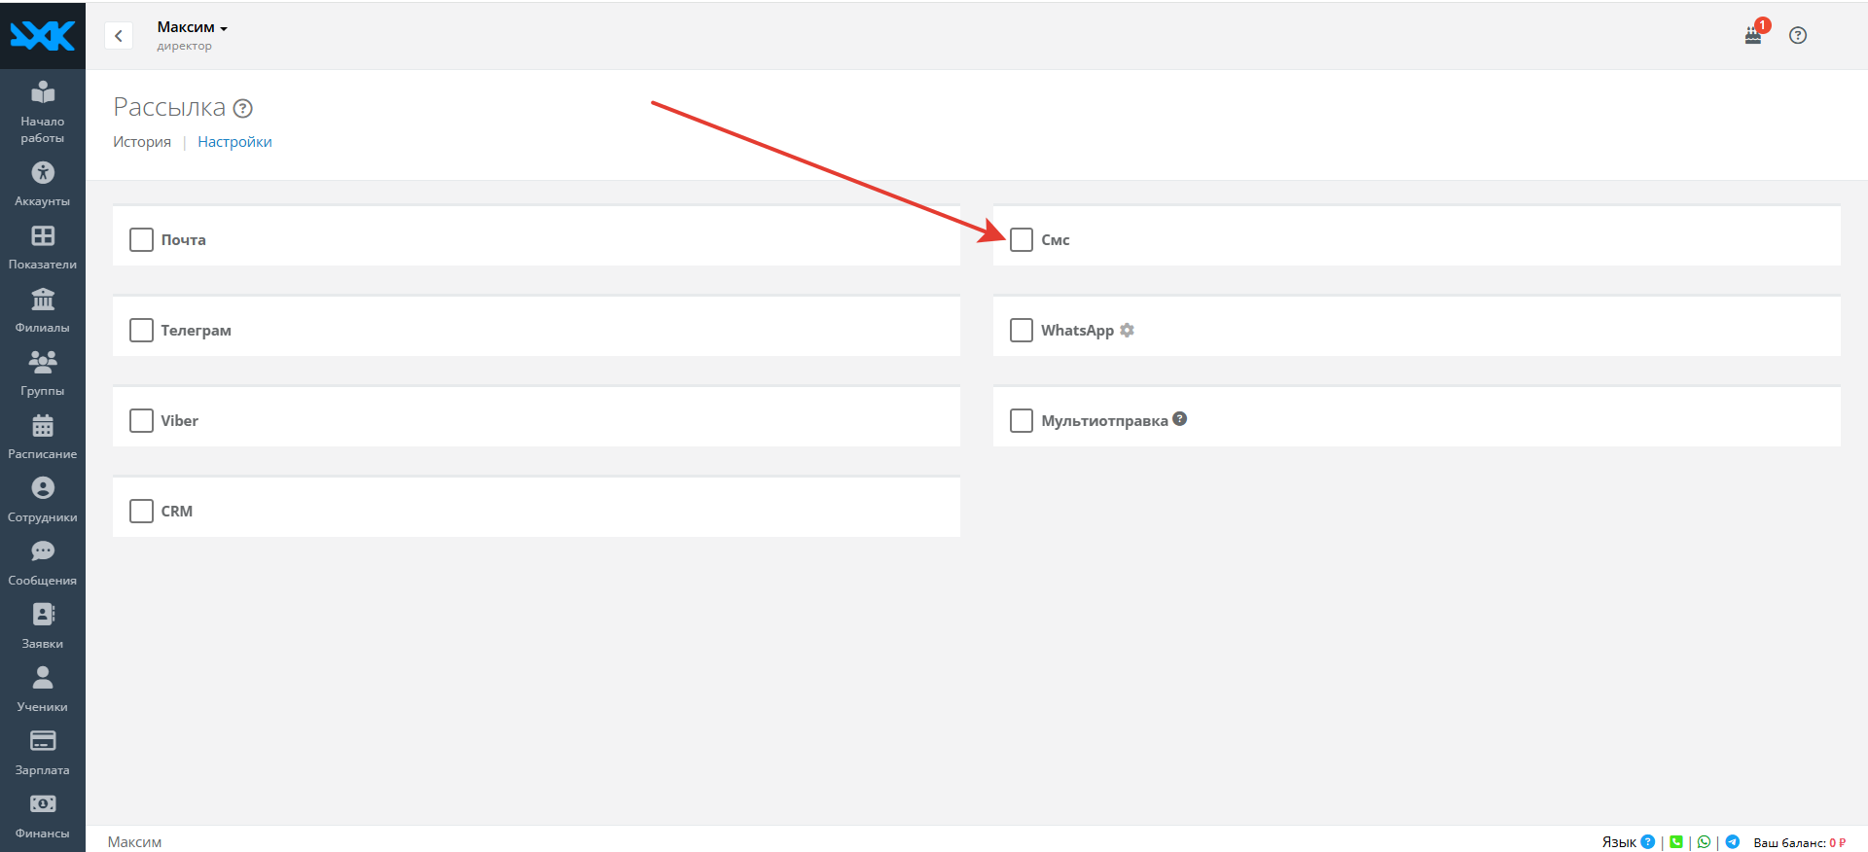
Task: Open the Telegram icon in the footer
Action: pos(1733,842)
